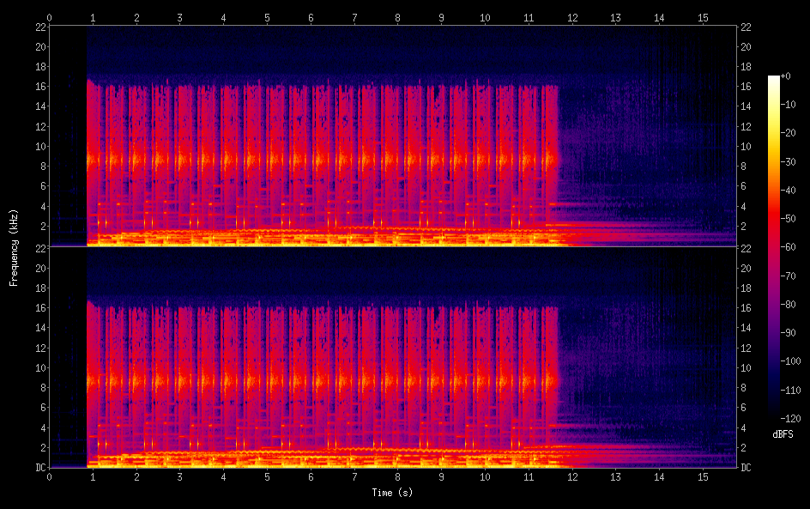810x509 pixels.
Task: Select the 15-second tick on the bottom time axis
Action: [702, 476]
